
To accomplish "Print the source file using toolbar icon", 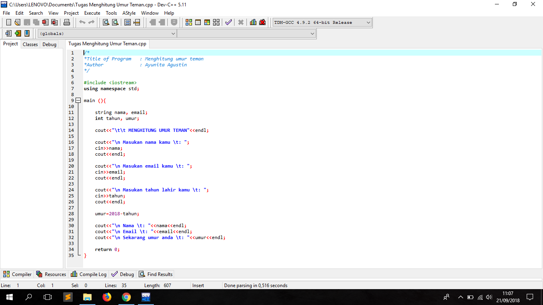I will pos(66,22).
